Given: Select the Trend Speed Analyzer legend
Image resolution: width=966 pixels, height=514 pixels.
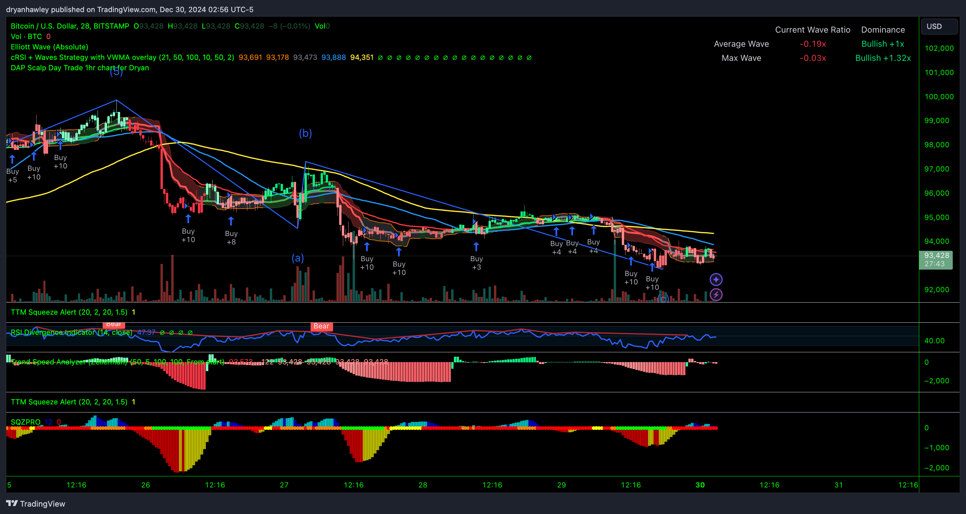Looking at the screenshot, I should pyautogui.click(x=117, y=362).
